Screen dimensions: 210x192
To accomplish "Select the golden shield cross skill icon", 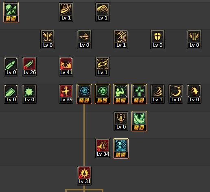I will [x=157, y=39].
